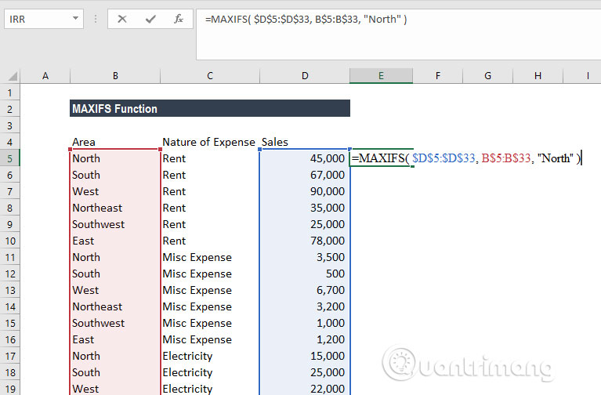Viewport: 601px width, 395px height.
Task: Select row 4 header
Action: (x=10, y=143)
